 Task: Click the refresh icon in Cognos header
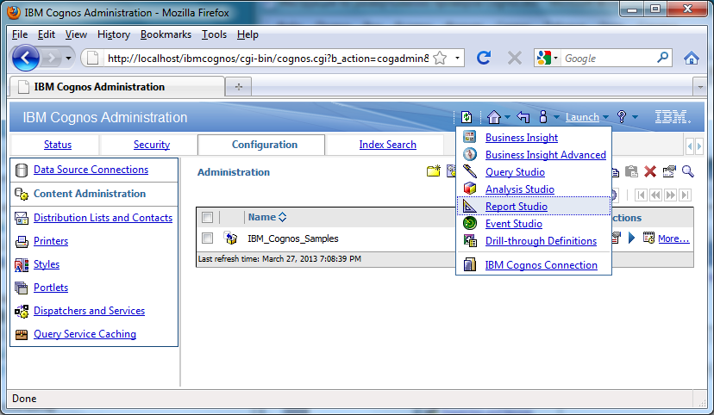pos(467,117)
